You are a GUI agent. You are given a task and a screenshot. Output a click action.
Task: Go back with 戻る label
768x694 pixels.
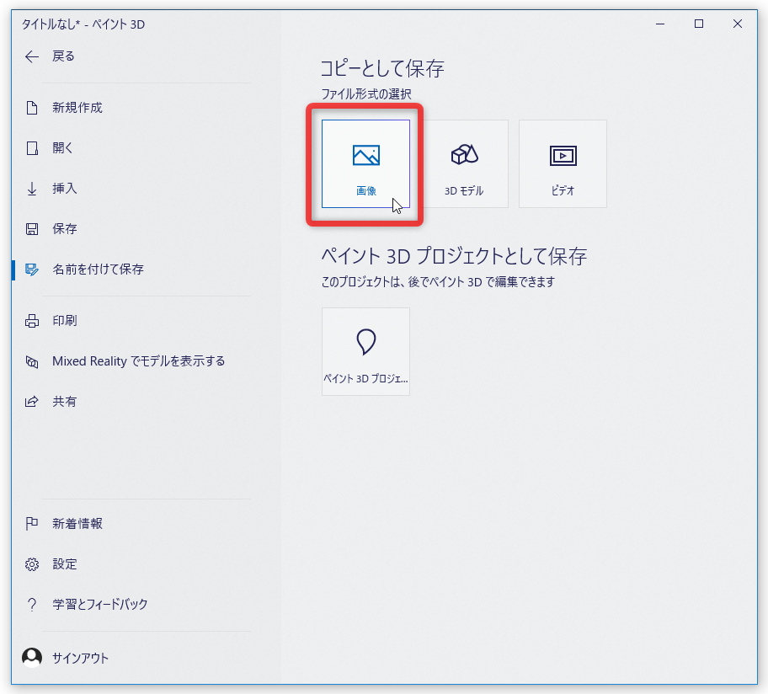[x=64, y=56]
